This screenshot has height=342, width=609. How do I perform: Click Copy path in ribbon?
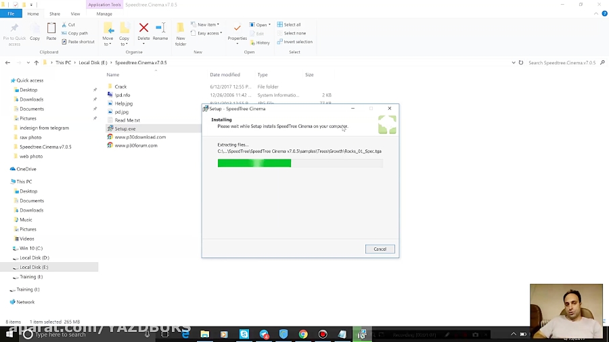74,33
